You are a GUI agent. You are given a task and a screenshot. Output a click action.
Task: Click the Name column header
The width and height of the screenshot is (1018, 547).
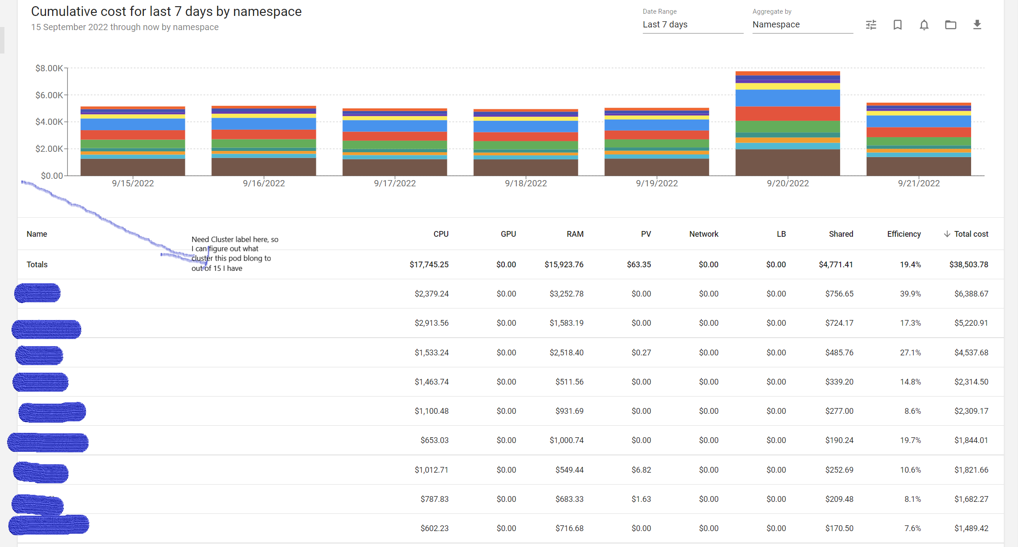(36, 234)
